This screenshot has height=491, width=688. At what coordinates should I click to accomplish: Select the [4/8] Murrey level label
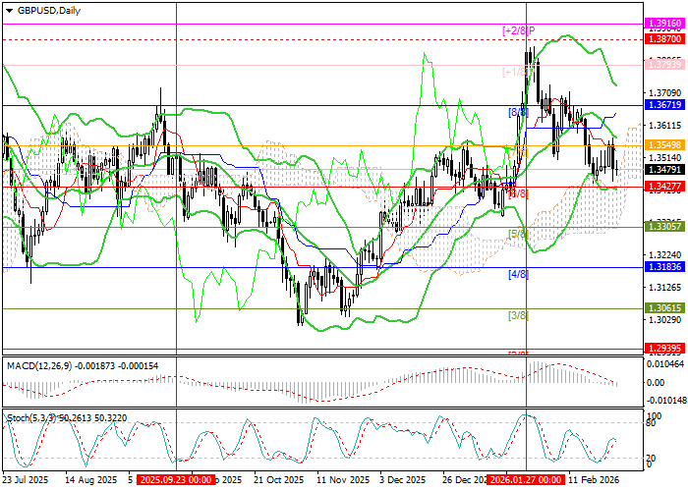pyautogui.click(x=518, y=274)
